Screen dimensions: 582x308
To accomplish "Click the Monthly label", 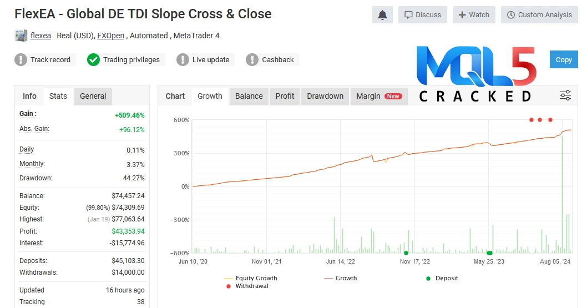I will point(32,164).
